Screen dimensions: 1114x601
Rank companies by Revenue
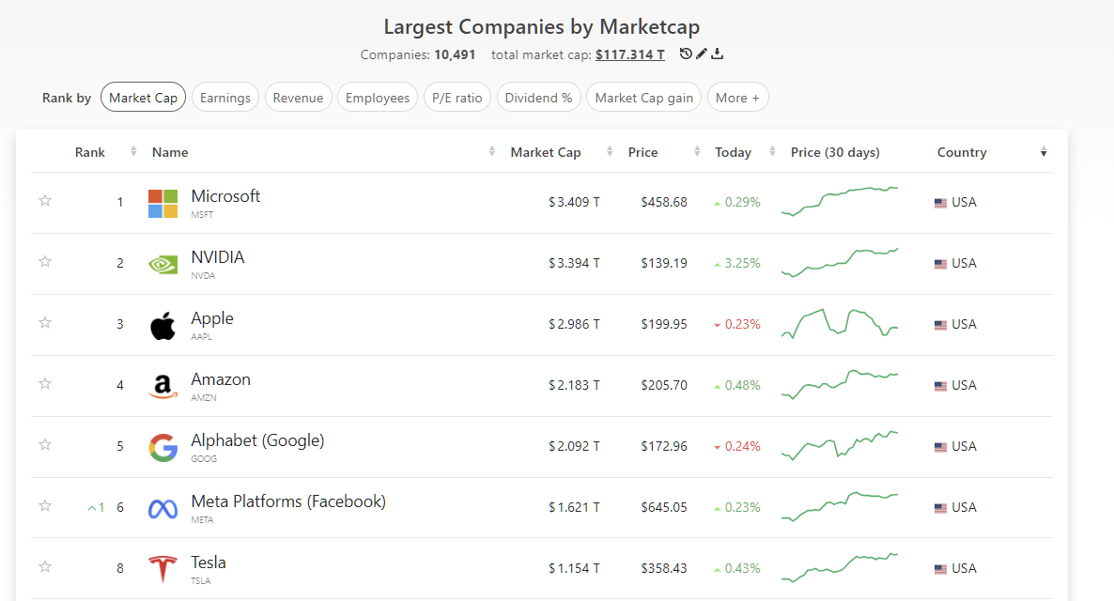point(298,98)
